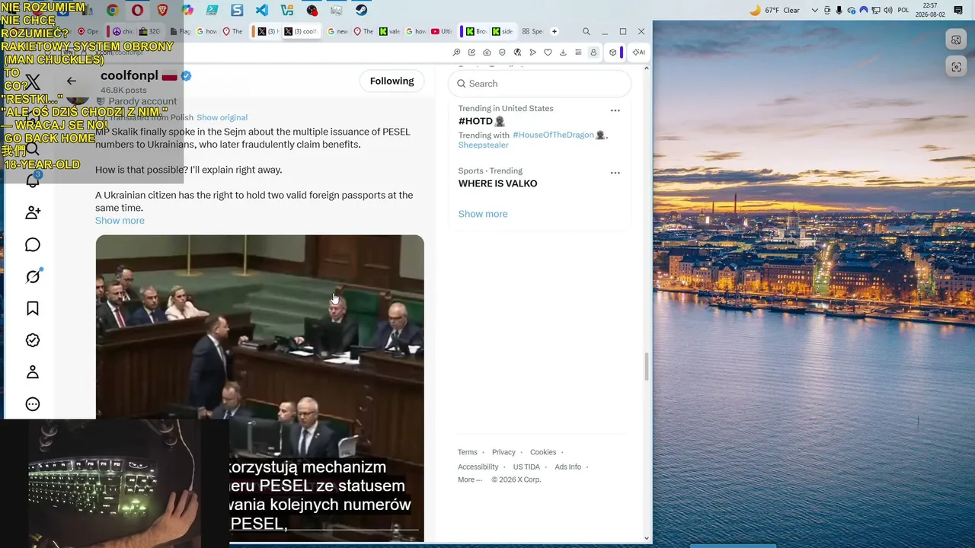975x548 pixels.
Task: Switch to the (3) coolfonpl X tab
Action: coord(300,31)
